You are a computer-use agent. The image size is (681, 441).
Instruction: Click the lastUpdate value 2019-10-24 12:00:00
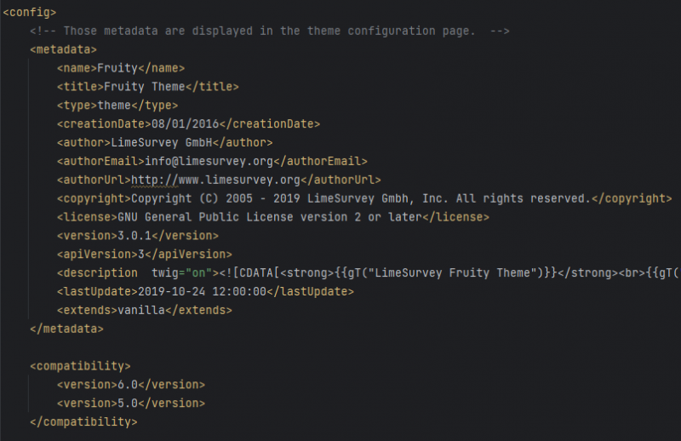[208, 291]
